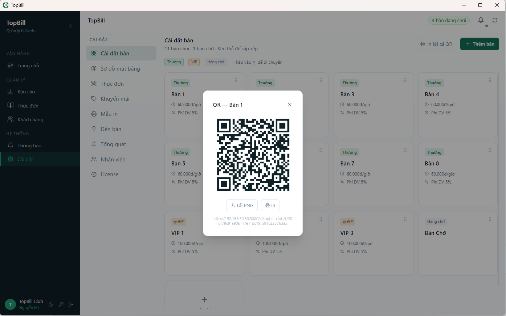The image size is (506, 316).
Task: Open notifications from the header bell icon
Action: coord(481,20)
